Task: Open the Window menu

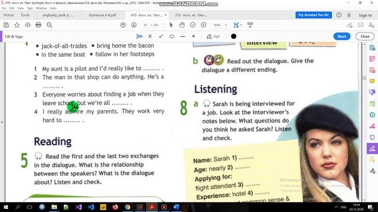Action: click(x=41, y=8)
